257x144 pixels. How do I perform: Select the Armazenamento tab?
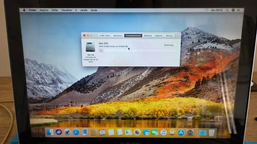point(133,36)
